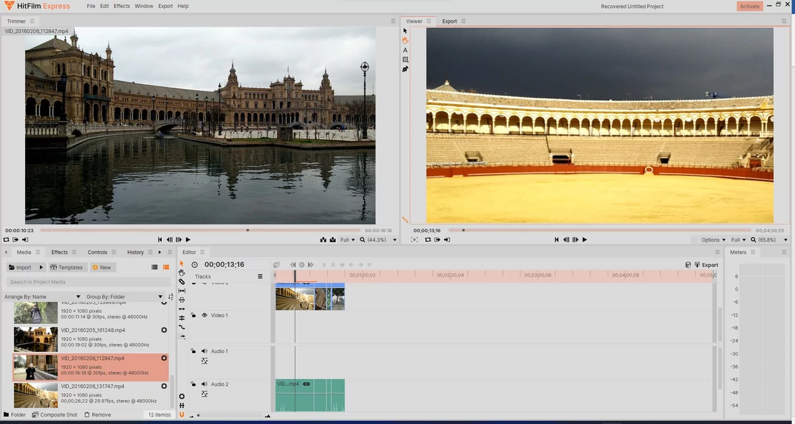Click overlay clip icon in Trimmer

click(332, 240)
